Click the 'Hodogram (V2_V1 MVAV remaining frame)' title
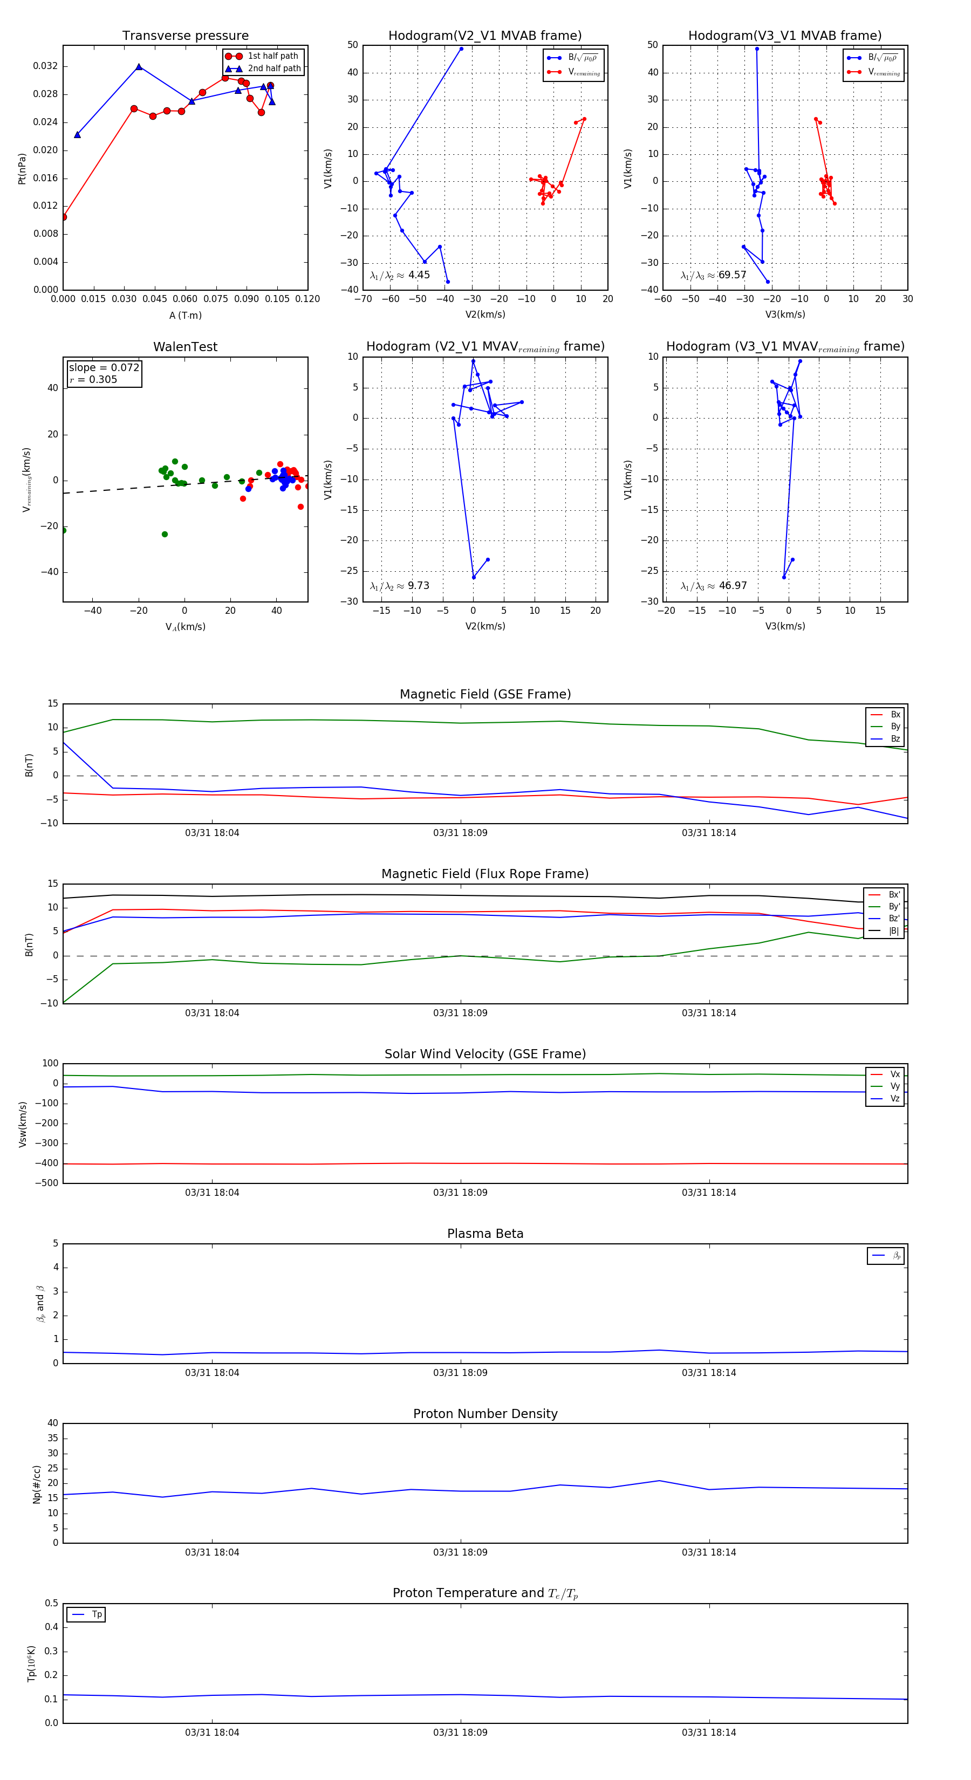971x1780 pixels. tap(485, 347)
